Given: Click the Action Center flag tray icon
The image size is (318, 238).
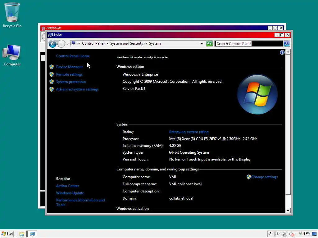Looking at the screenshot, I should (x=277, y=234).
